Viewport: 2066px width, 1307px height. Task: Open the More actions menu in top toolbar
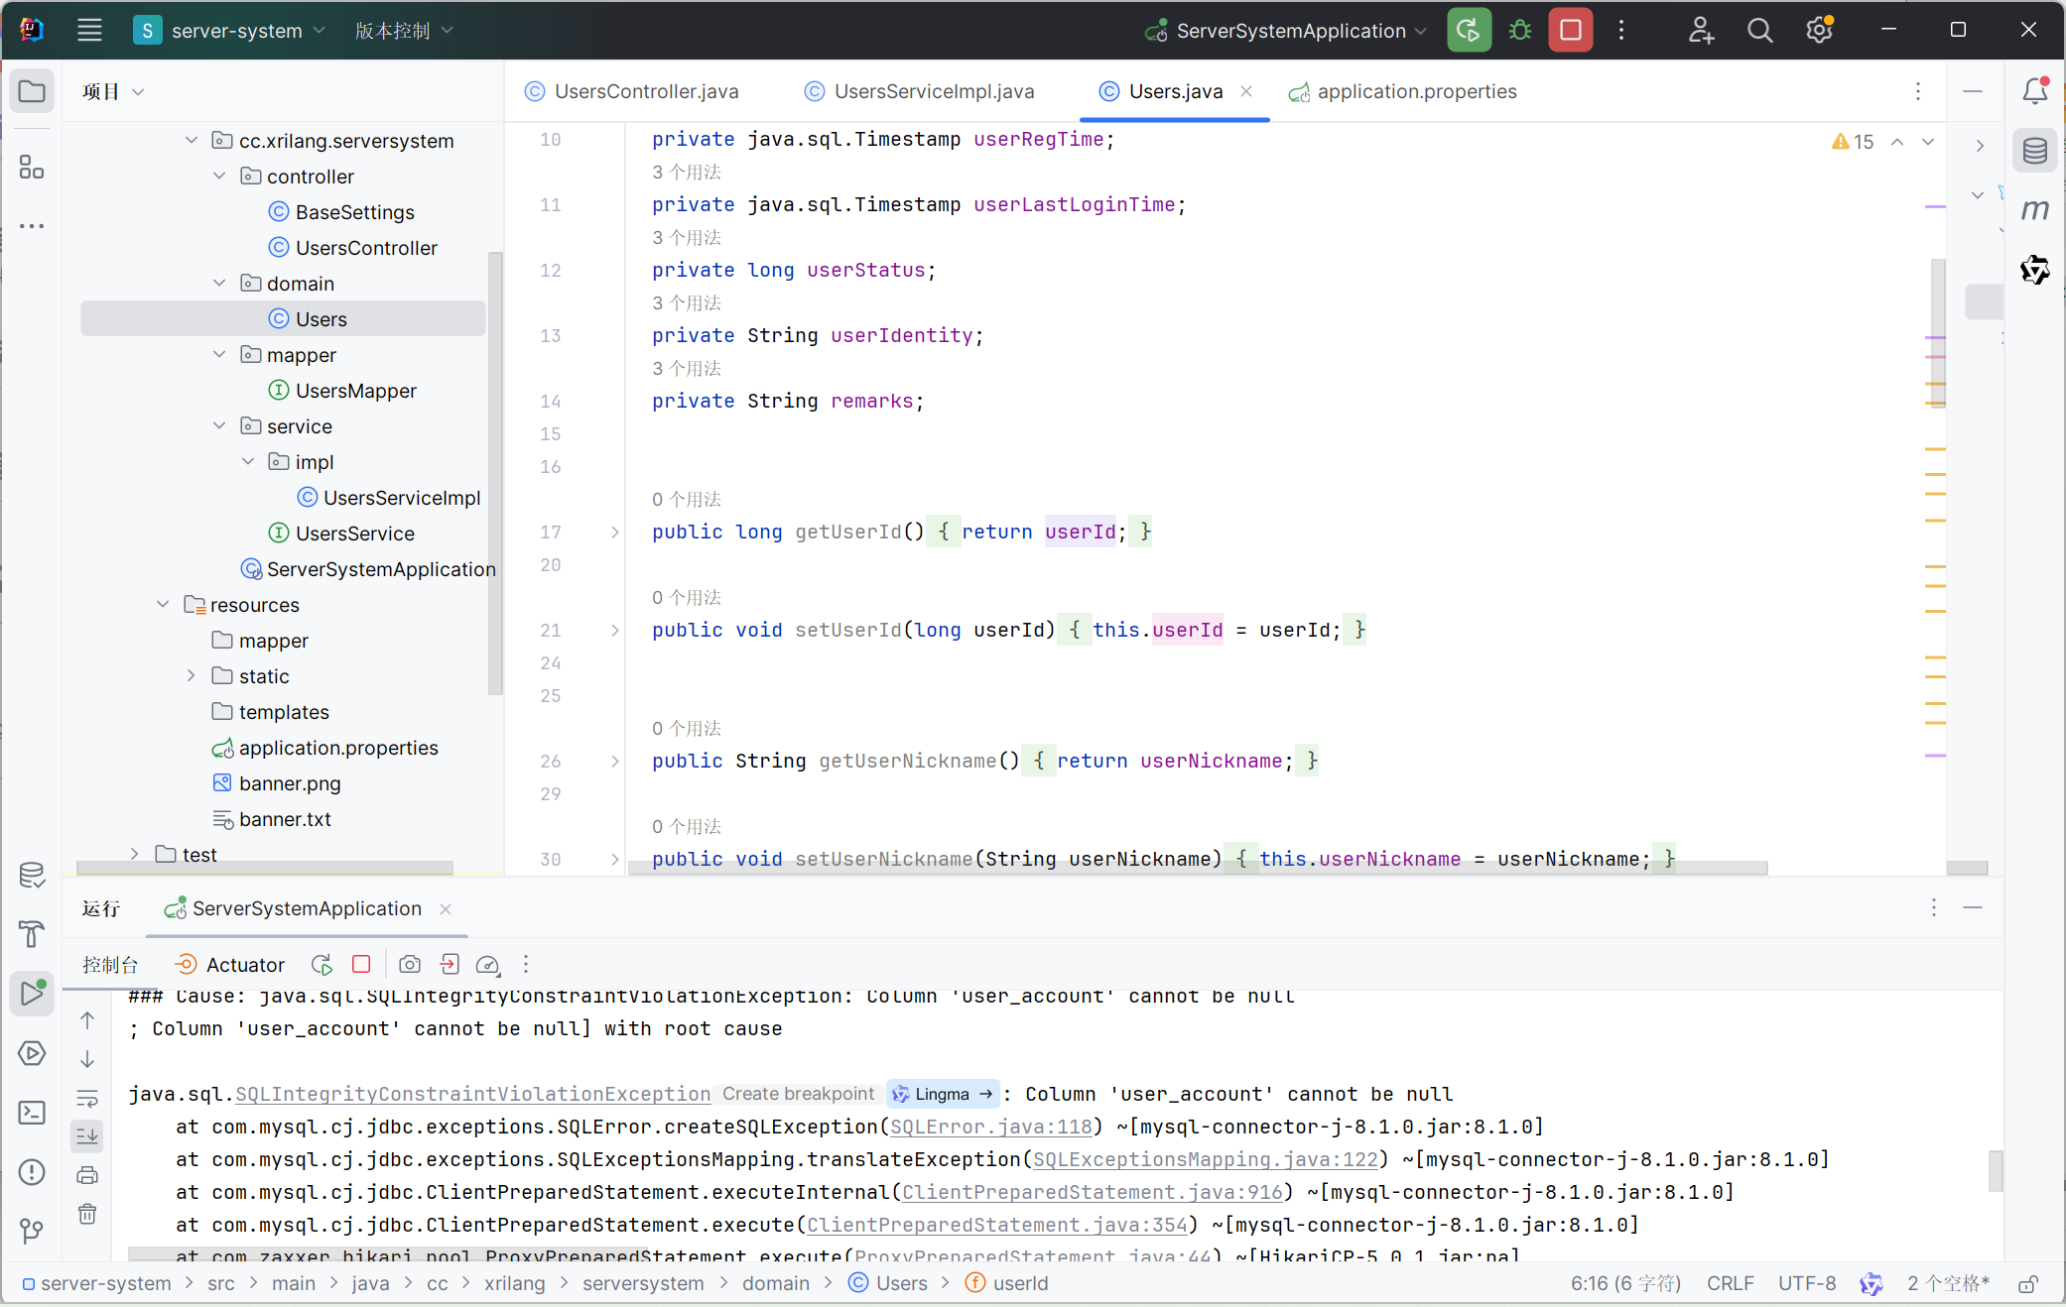[1621, 30]
